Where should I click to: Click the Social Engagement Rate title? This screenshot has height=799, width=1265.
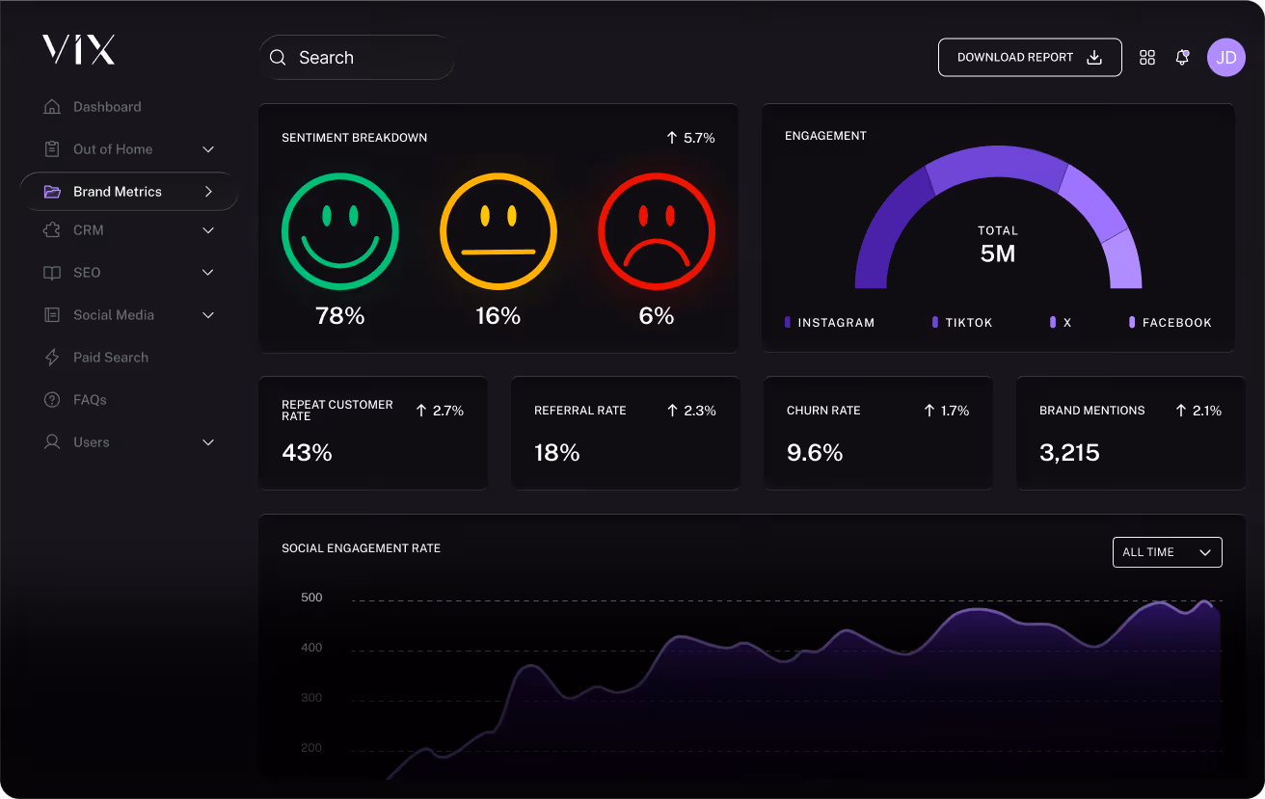pos(362,548)
